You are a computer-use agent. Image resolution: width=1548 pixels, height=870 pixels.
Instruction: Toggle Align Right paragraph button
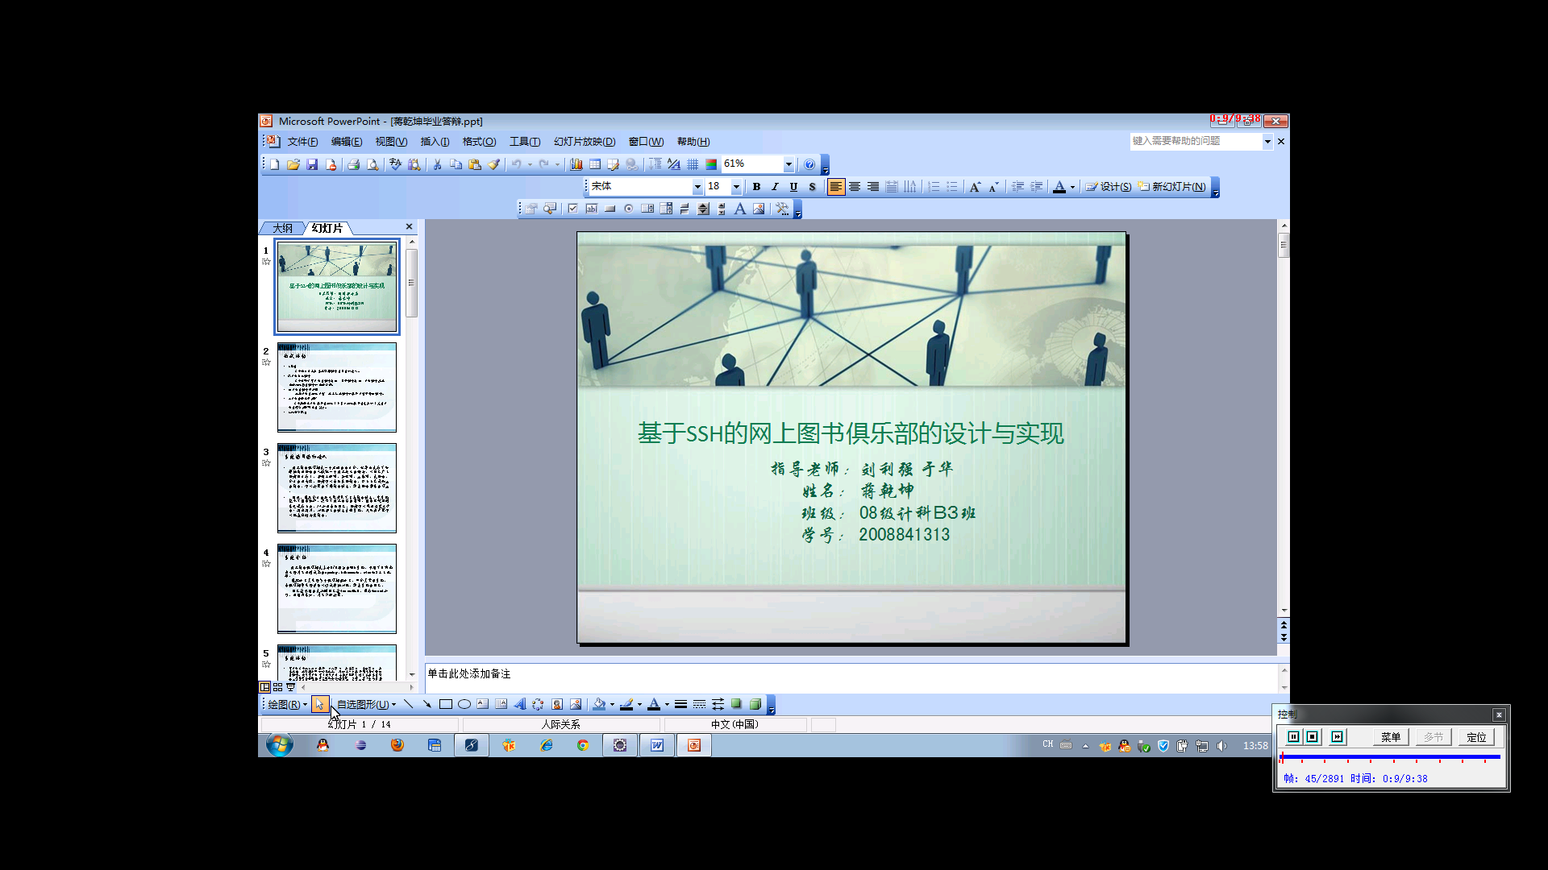click(x=873, y=187)
